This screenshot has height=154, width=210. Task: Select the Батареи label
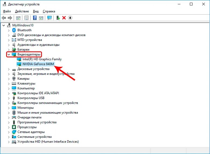click(x=23, y=50)
